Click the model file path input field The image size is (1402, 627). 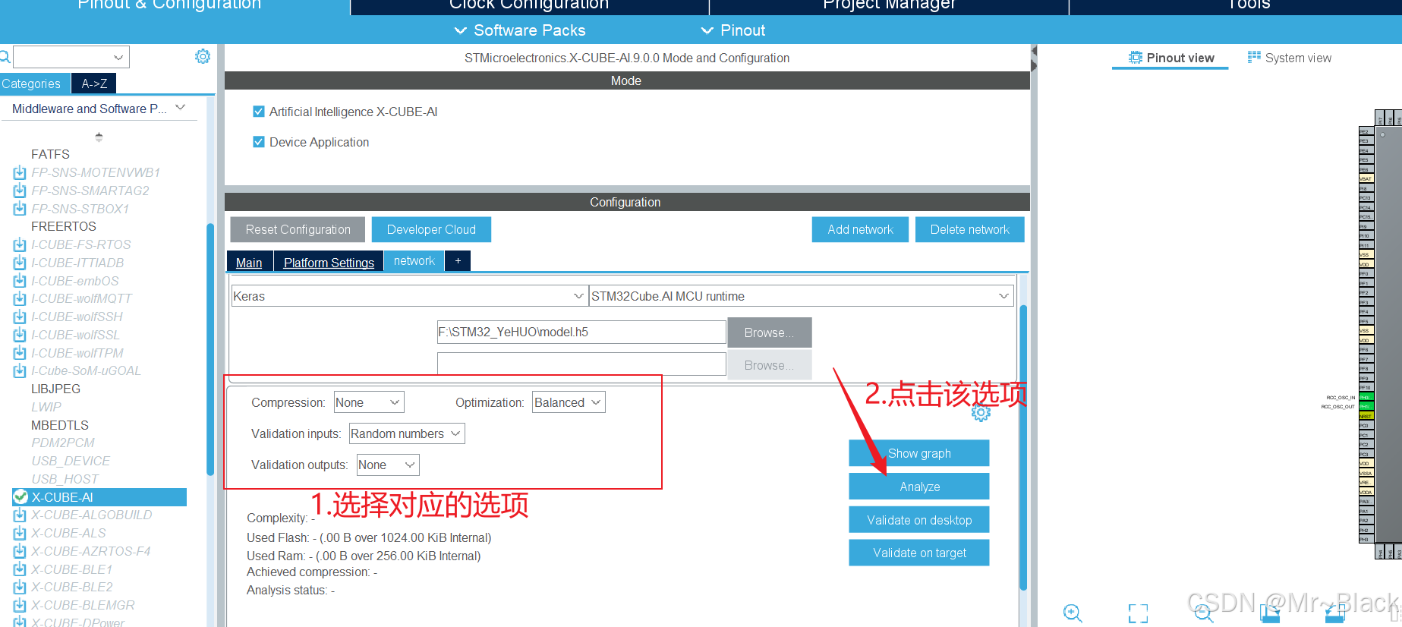[x=581, y=332]
